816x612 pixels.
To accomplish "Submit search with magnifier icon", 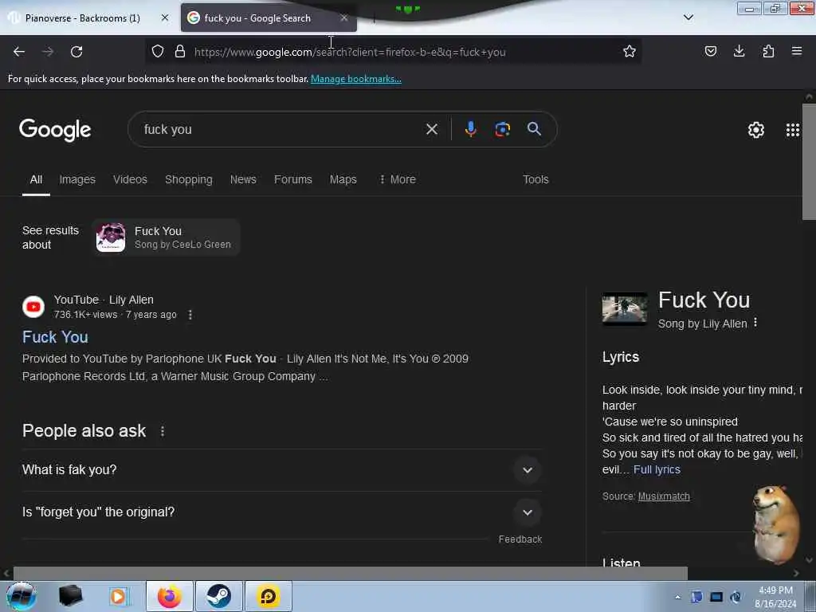I will [x=534, y=129].
